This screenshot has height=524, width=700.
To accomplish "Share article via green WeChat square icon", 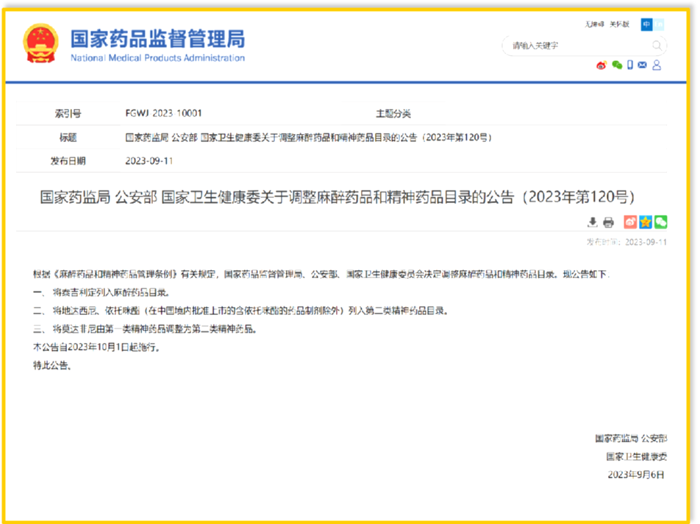I will (660, 222).
